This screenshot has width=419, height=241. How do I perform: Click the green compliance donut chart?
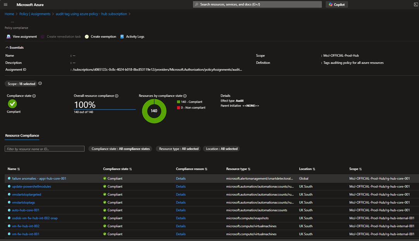pyautogui.click(x=154, y=111)
